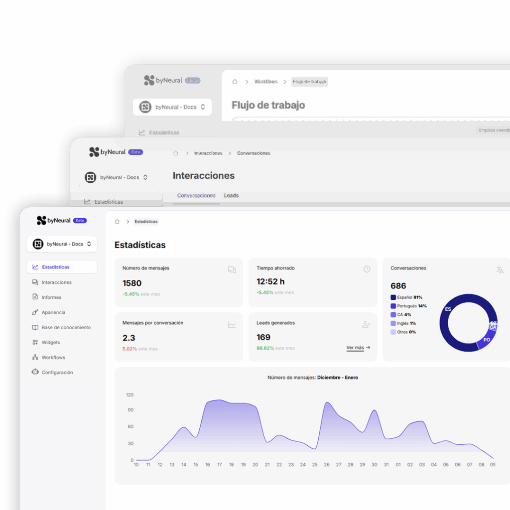Viewport: 510px width, 510px height.
Task: Click the translate icon in Conversaciones card
Action: coord(500,270)
